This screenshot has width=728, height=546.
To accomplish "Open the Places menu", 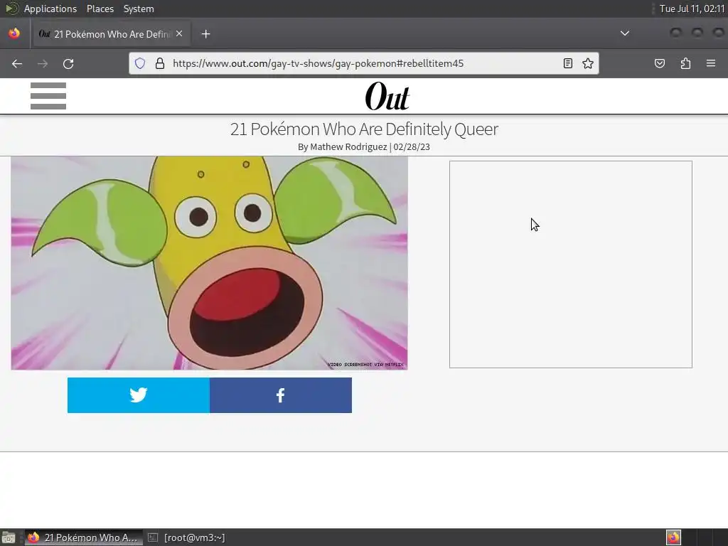I will click(x=100, y=9).
